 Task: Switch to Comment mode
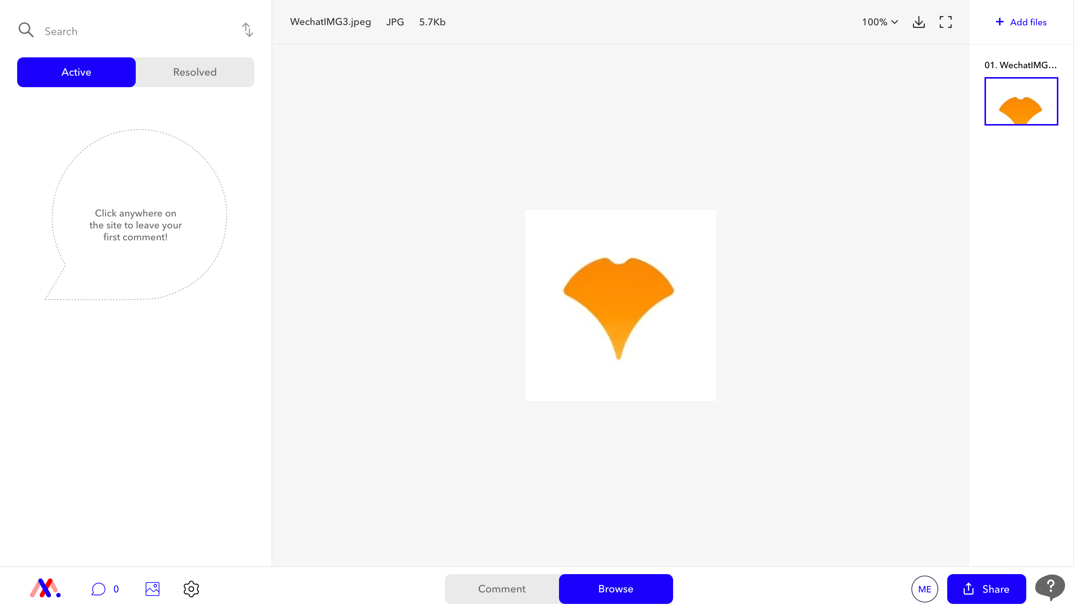tap(502, 589)
